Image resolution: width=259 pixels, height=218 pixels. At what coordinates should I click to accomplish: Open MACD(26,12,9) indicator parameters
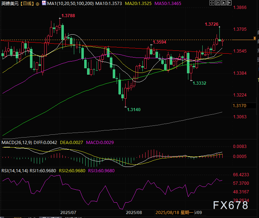coord(17,143)
